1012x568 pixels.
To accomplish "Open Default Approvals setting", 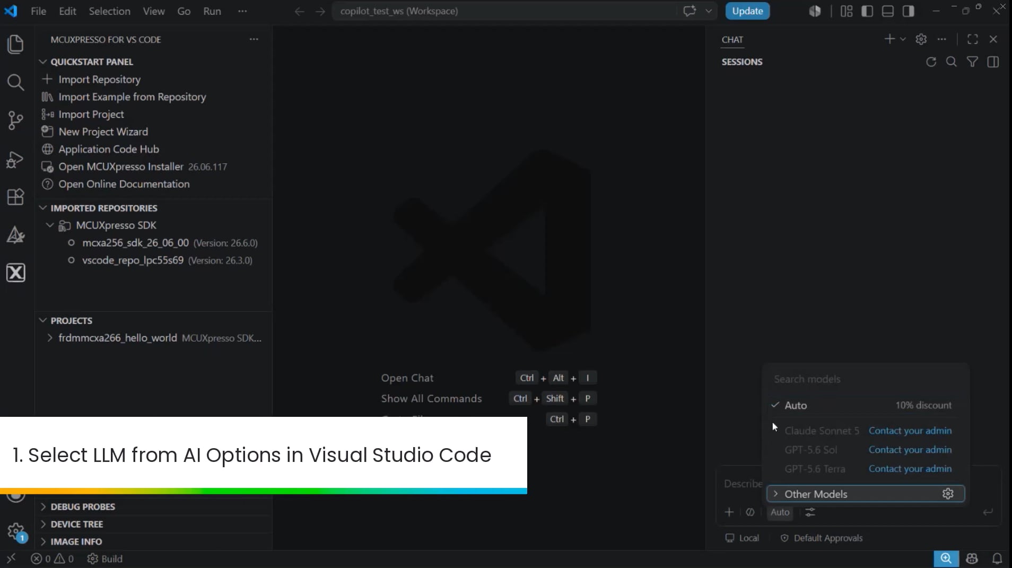I will click(821, 538).
